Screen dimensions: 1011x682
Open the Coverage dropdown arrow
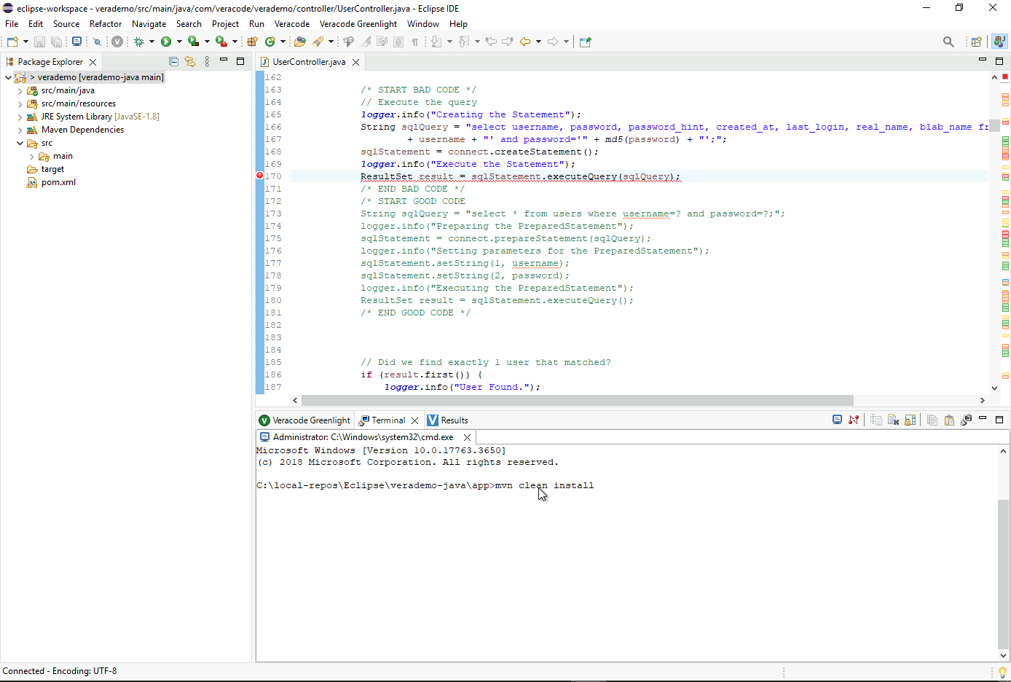207,42
